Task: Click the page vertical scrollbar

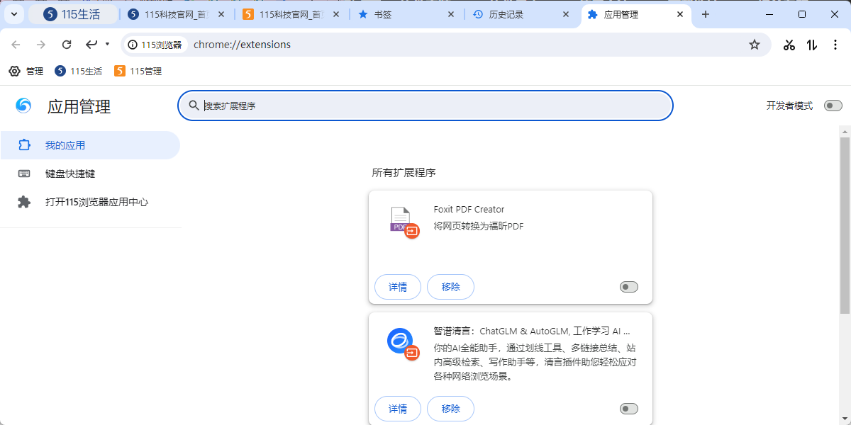Action: click(x=845, y=225)
